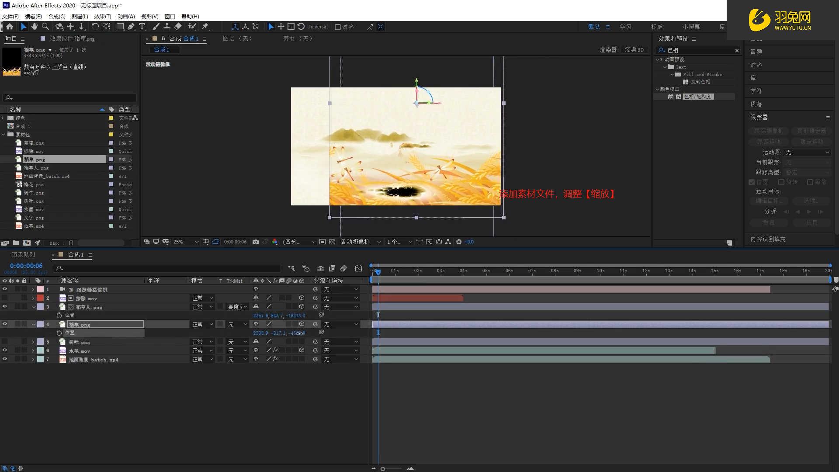
Task: Select the Clone Stamp tool
Action: click(166, 27)
